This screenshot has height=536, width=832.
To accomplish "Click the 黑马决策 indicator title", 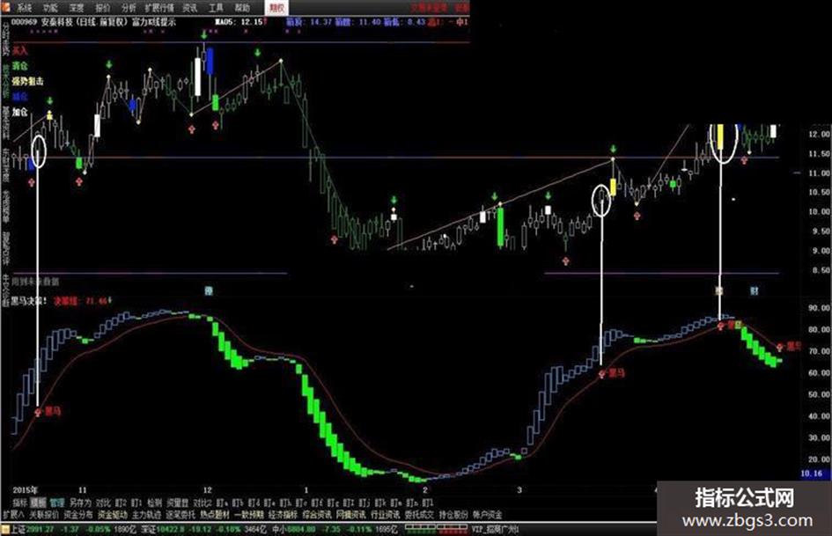I will point(30,301).
